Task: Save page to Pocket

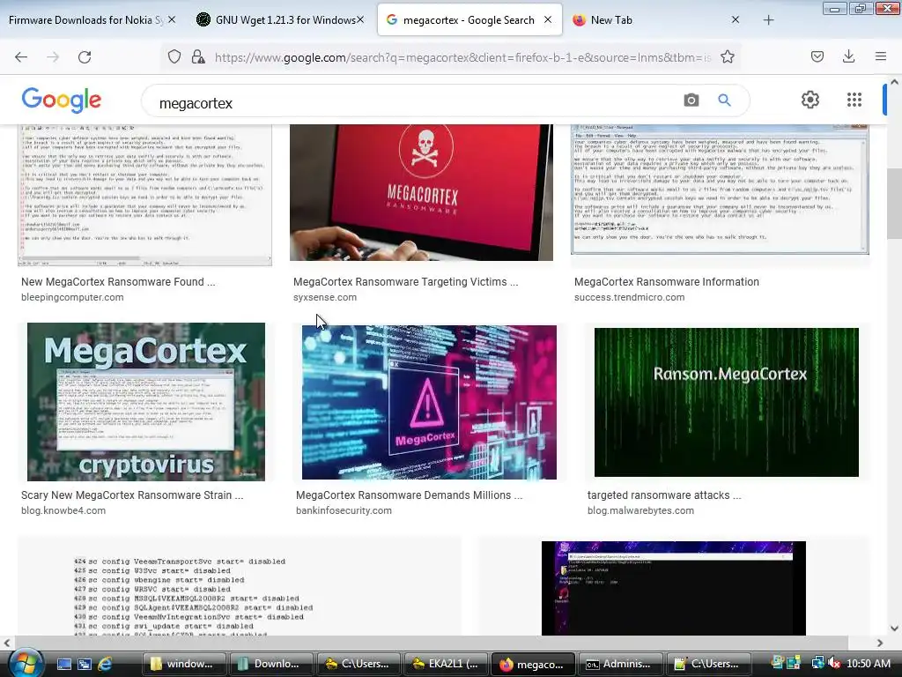Action: (817, 56)
